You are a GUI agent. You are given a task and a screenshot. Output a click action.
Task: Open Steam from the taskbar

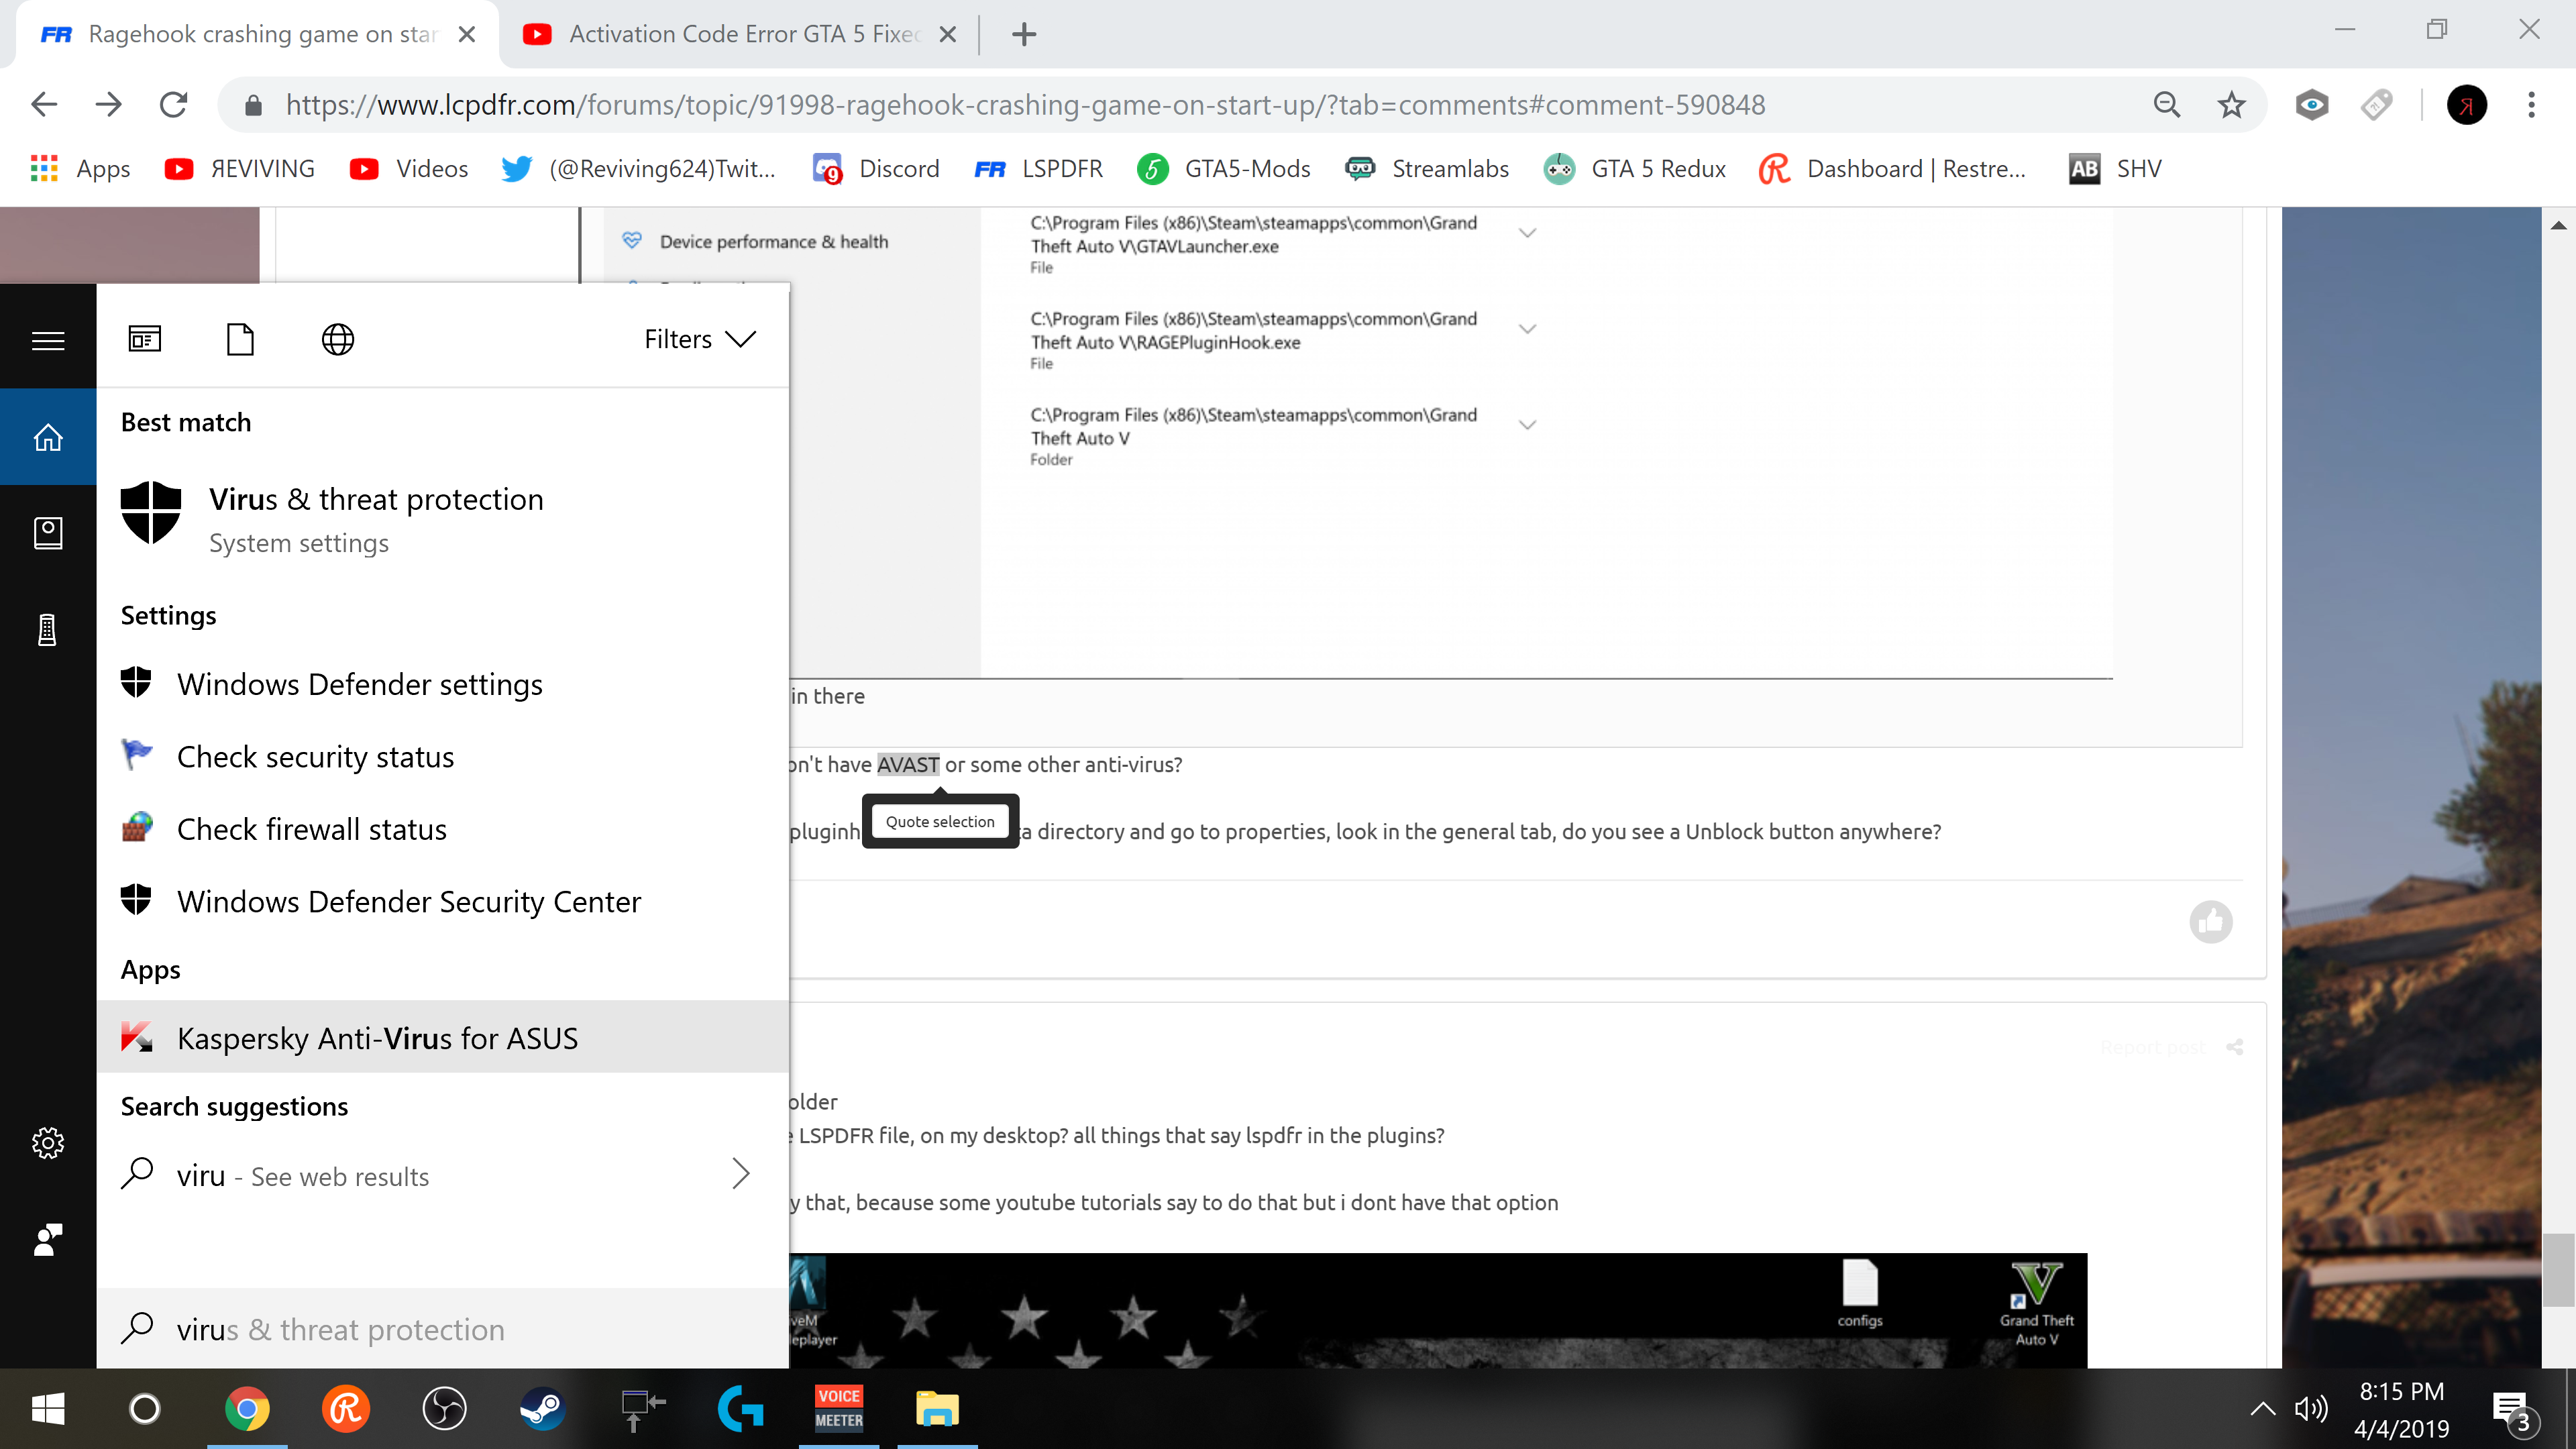pyautogui.click(x=542, y=1409)
